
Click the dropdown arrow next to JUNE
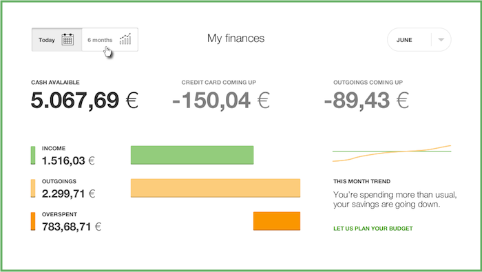[x=441, y=40]
